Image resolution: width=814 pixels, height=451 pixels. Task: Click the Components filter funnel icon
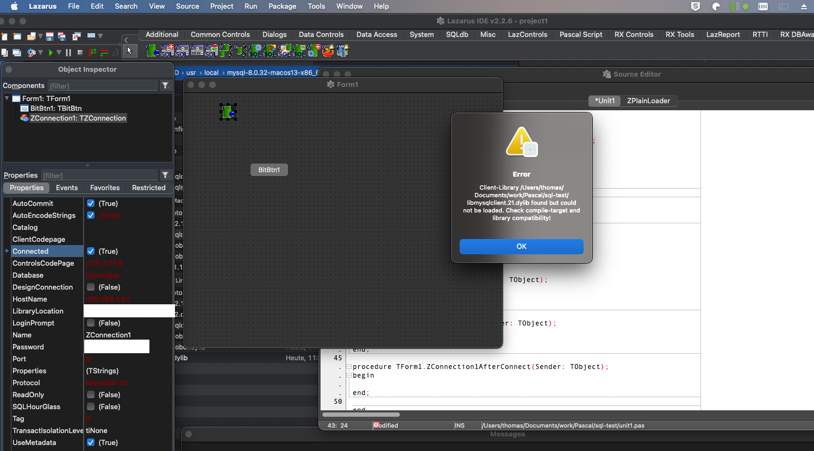point(166,85)
